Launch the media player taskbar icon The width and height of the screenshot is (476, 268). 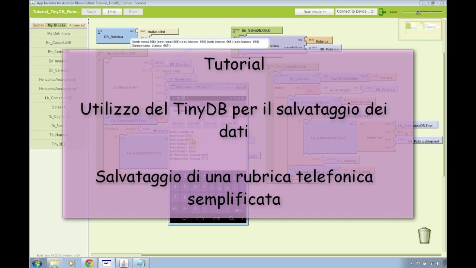pyautogui.click(x=72, y=263)
